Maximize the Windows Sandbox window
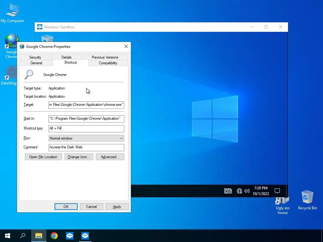This screenshot has height=242, width=323. click(266, 27)
